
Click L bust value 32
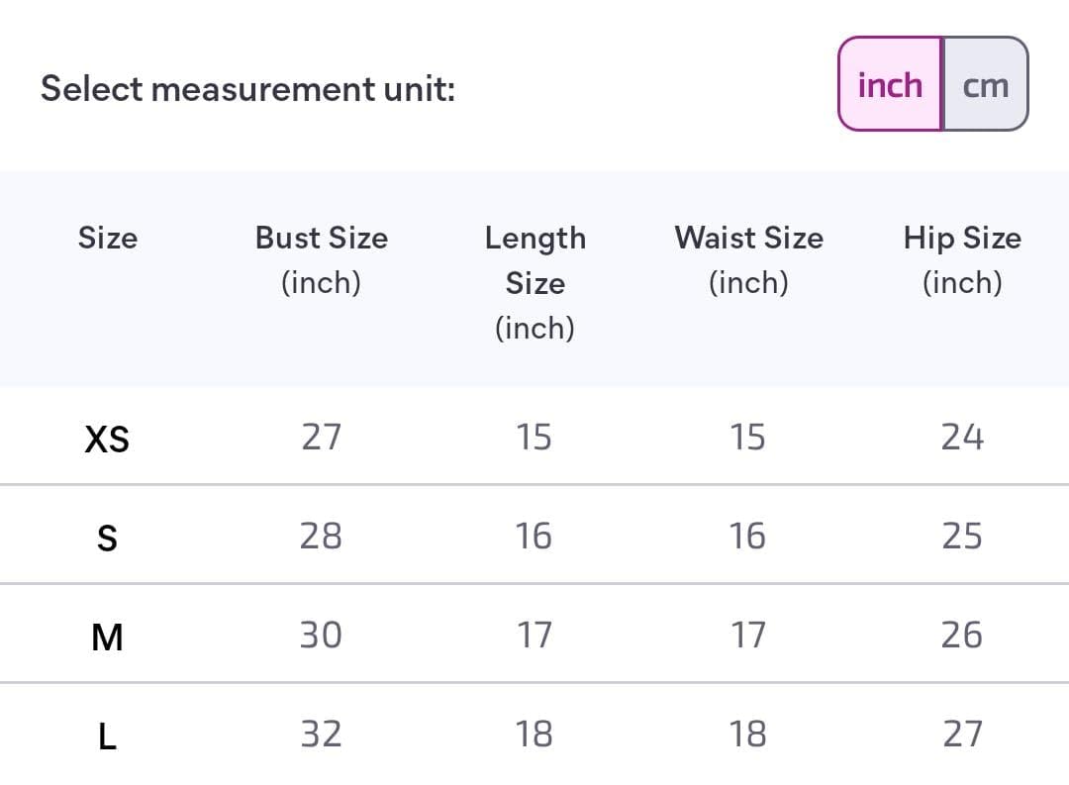coord(321,734)
